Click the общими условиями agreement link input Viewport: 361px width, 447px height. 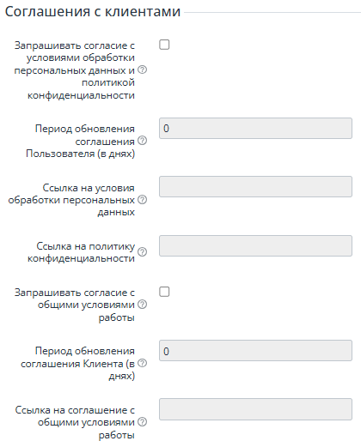click(255, 409)
